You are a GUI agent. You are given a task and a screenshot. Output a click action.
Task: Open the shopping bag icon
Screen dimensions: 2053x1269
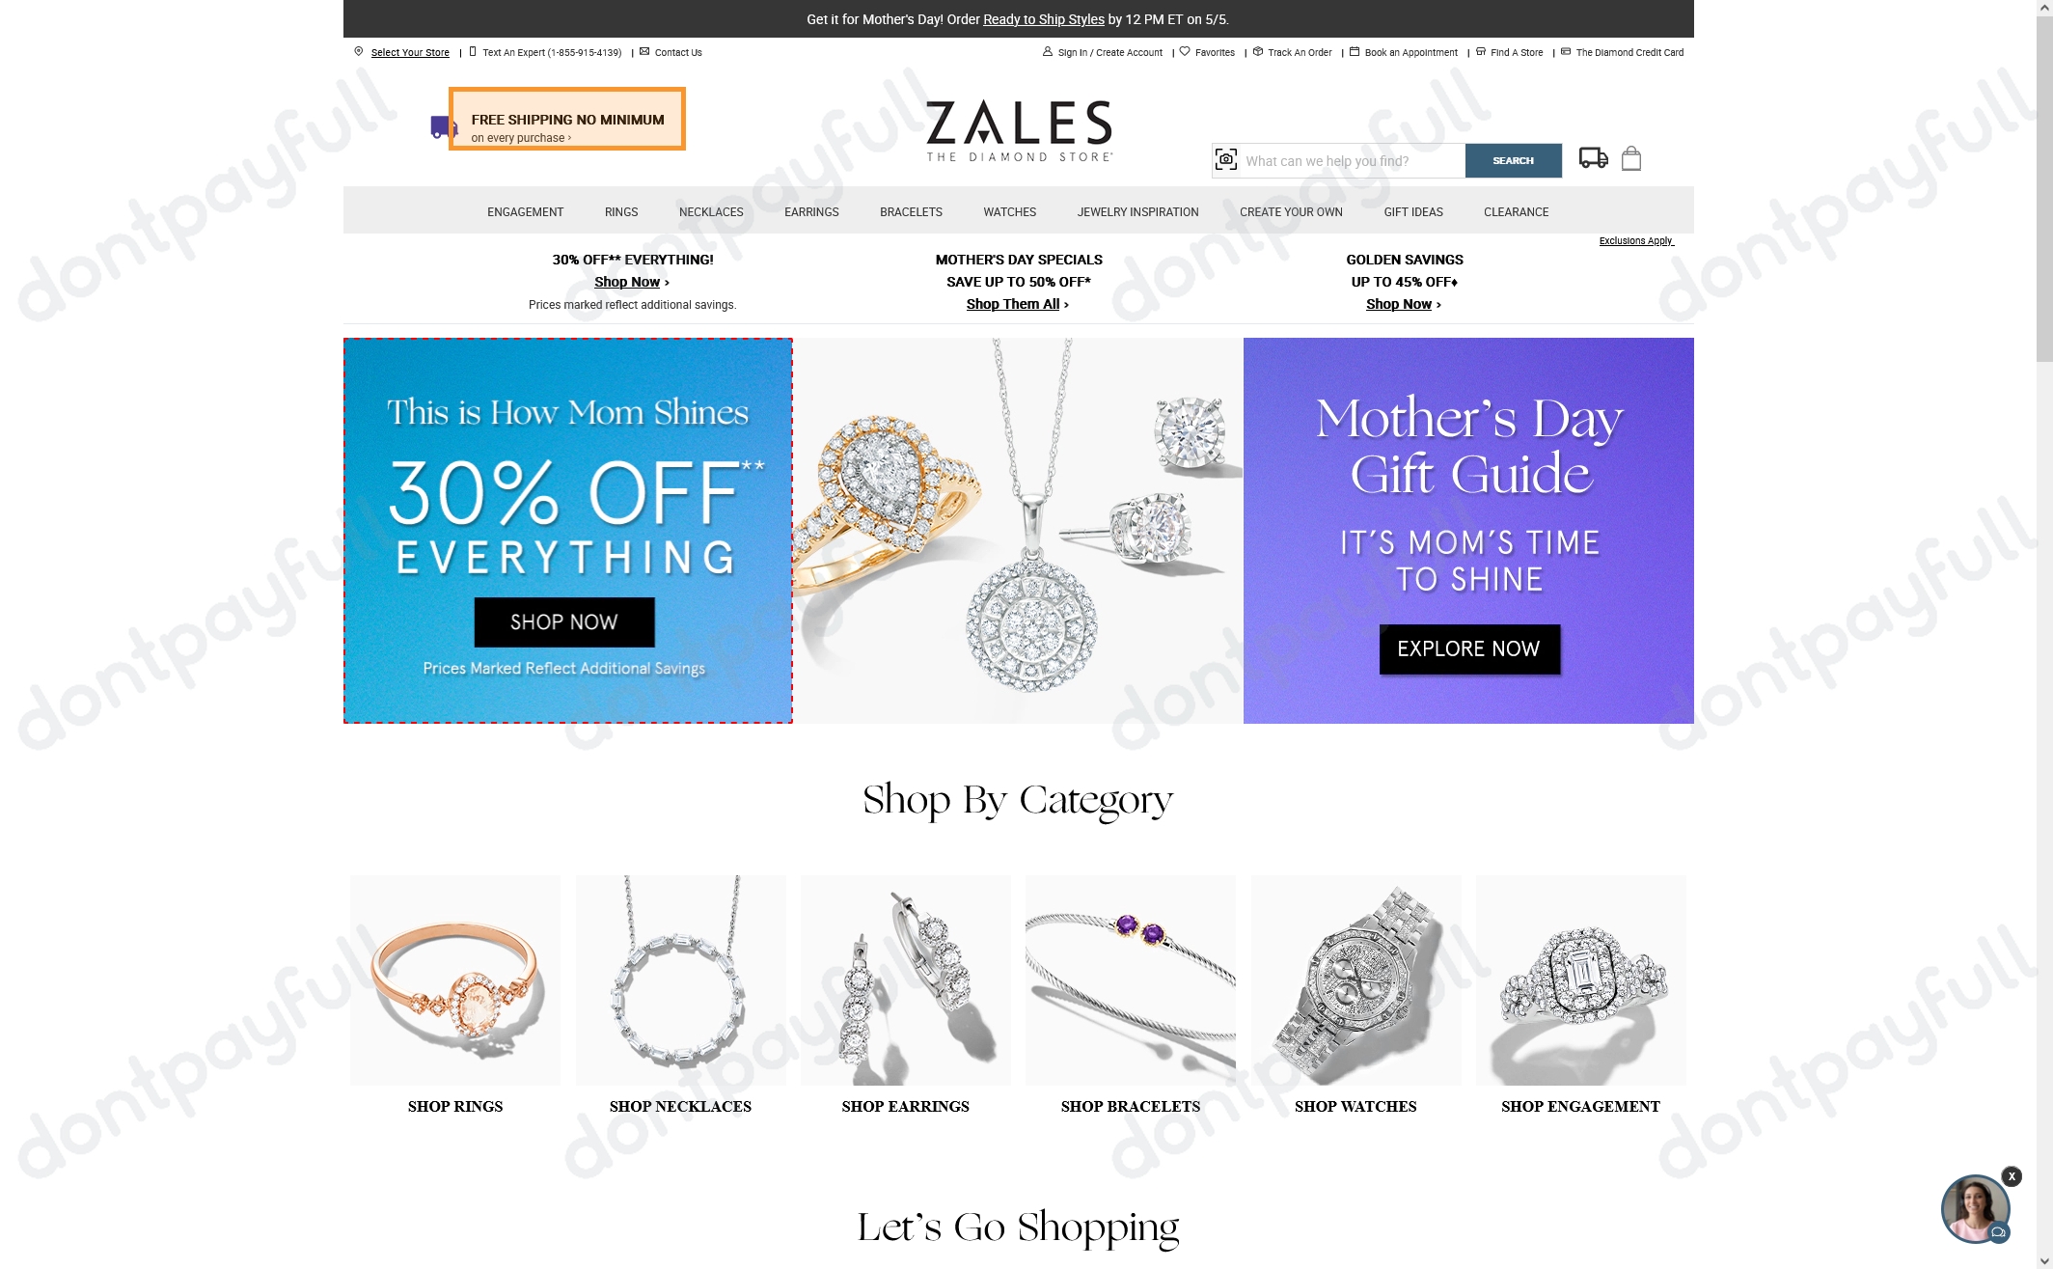coord(1631,158)
